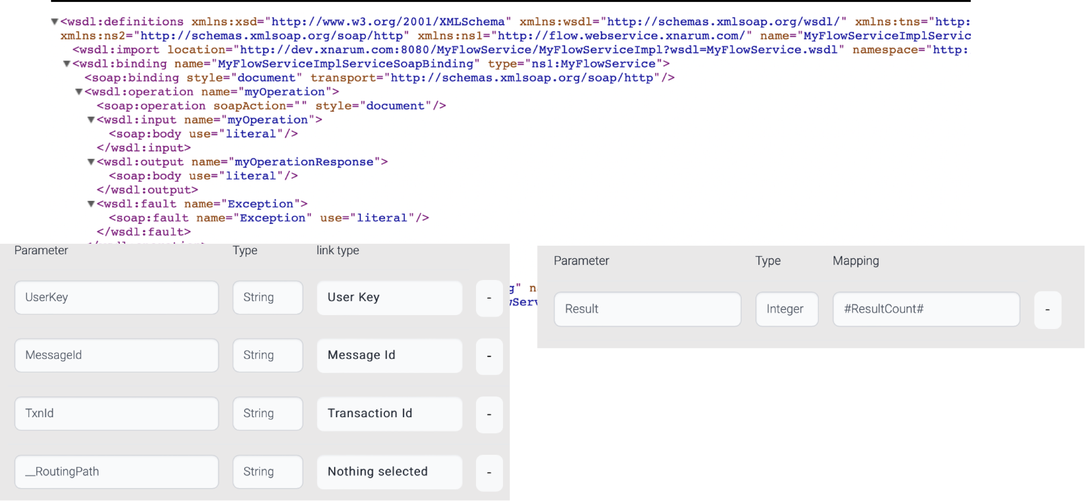Image resolution: width=1087 pixels, height=501 pixels.
Task: Remove the TxnId parameter row
Action: (x=489, y=414)
